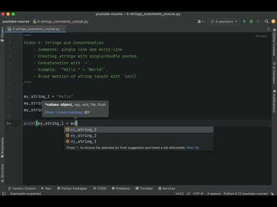Viewport: 277px width, 207px height.
Task: Open the Services tool window
Action: (167, 189)
